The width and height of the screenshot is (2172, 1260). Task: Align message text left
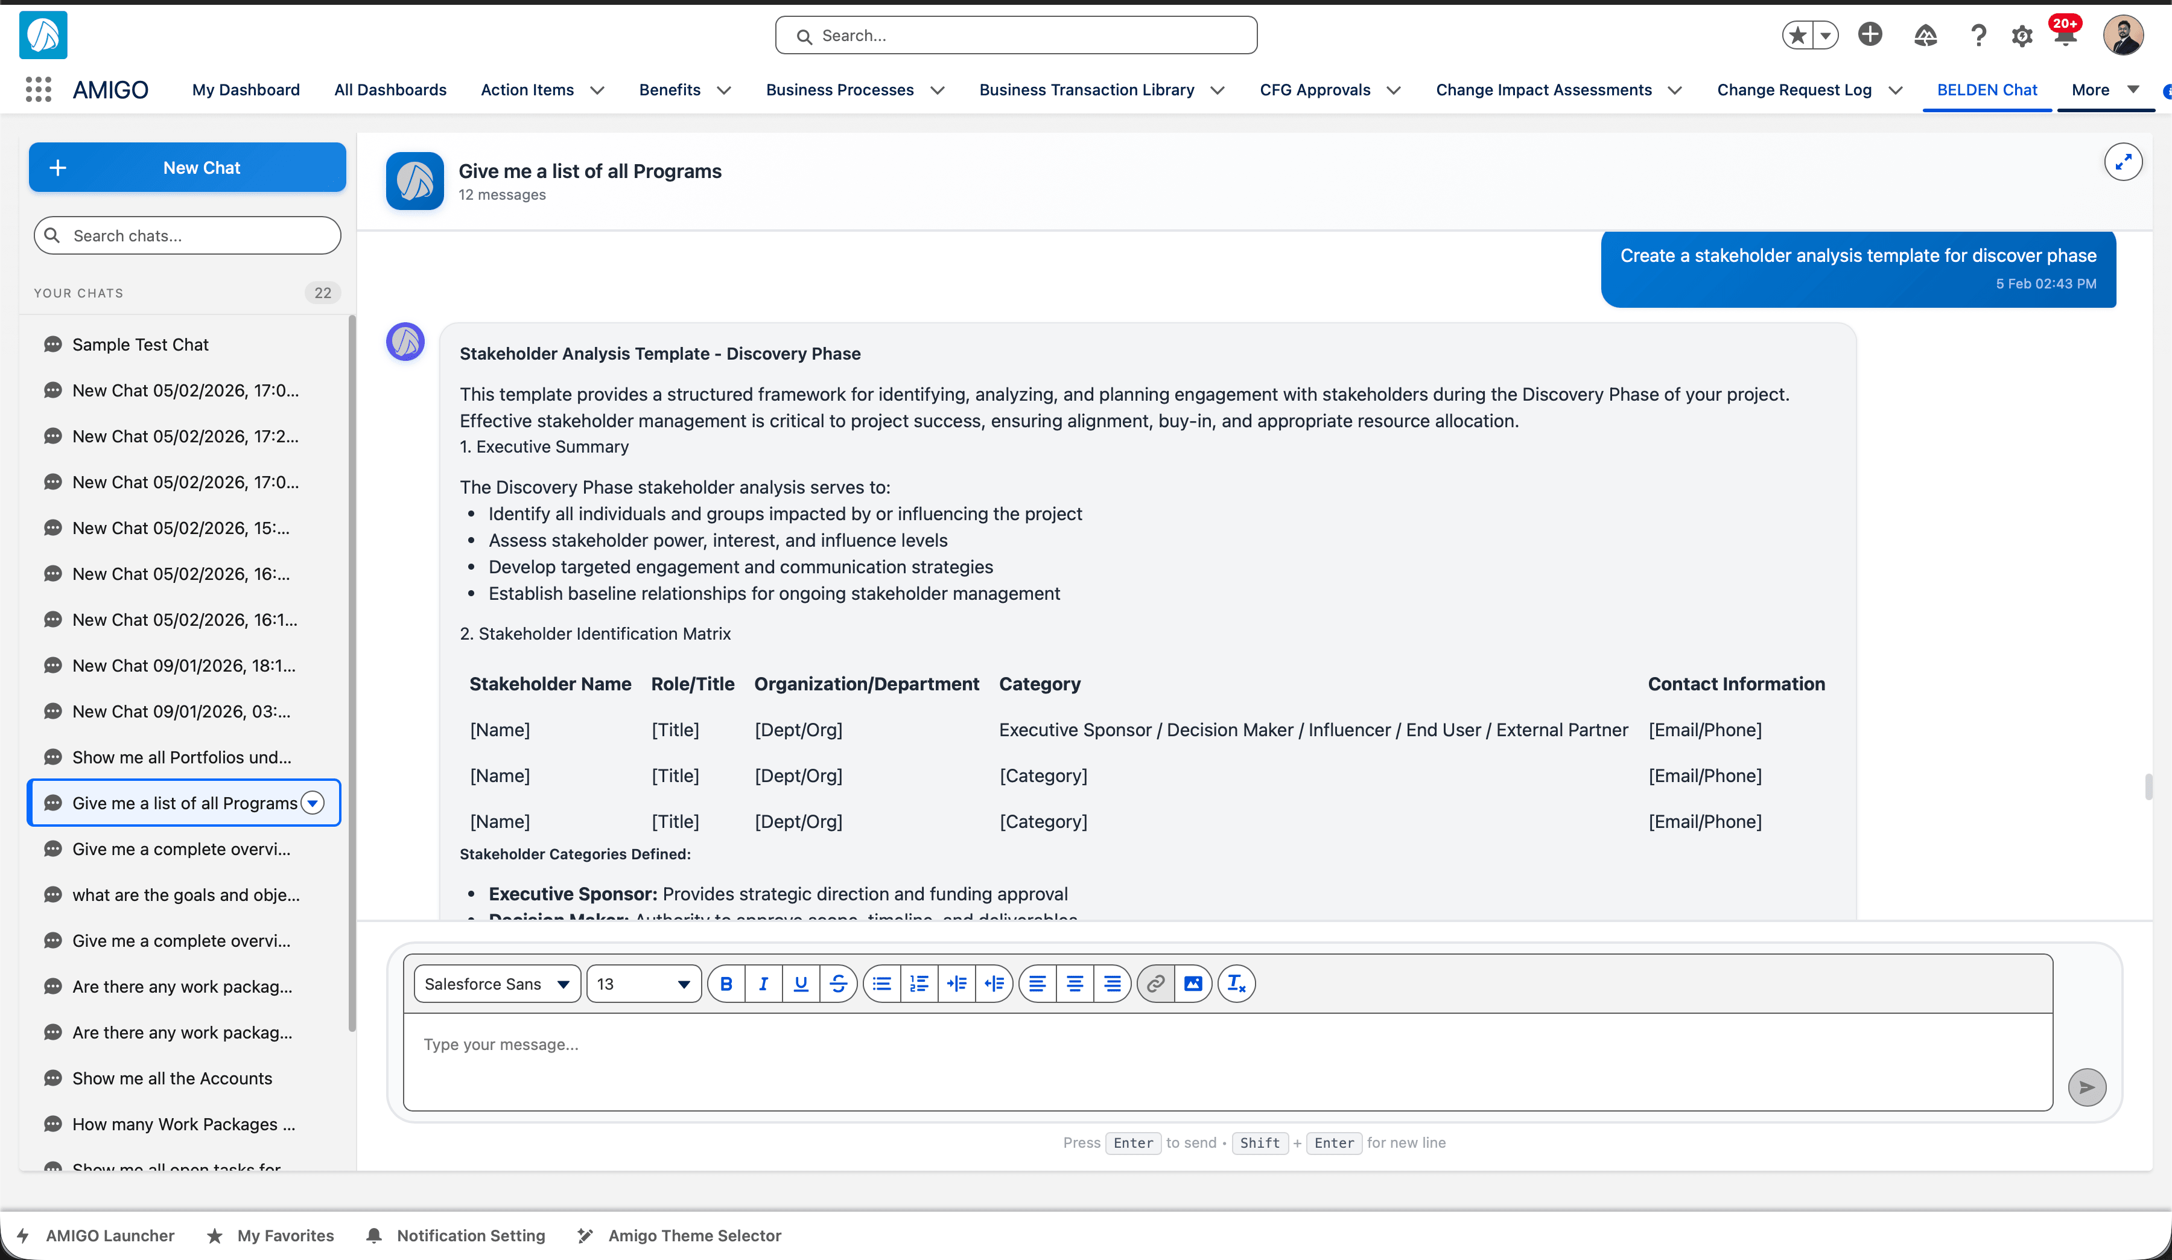[x=1038, y=984]
